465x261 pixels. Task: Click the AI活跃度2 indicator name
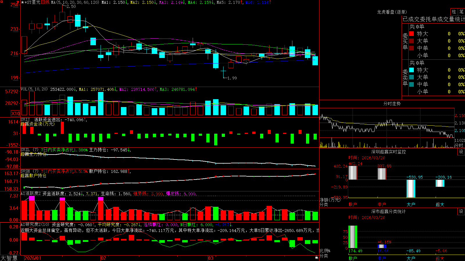[x=31, y=193]
